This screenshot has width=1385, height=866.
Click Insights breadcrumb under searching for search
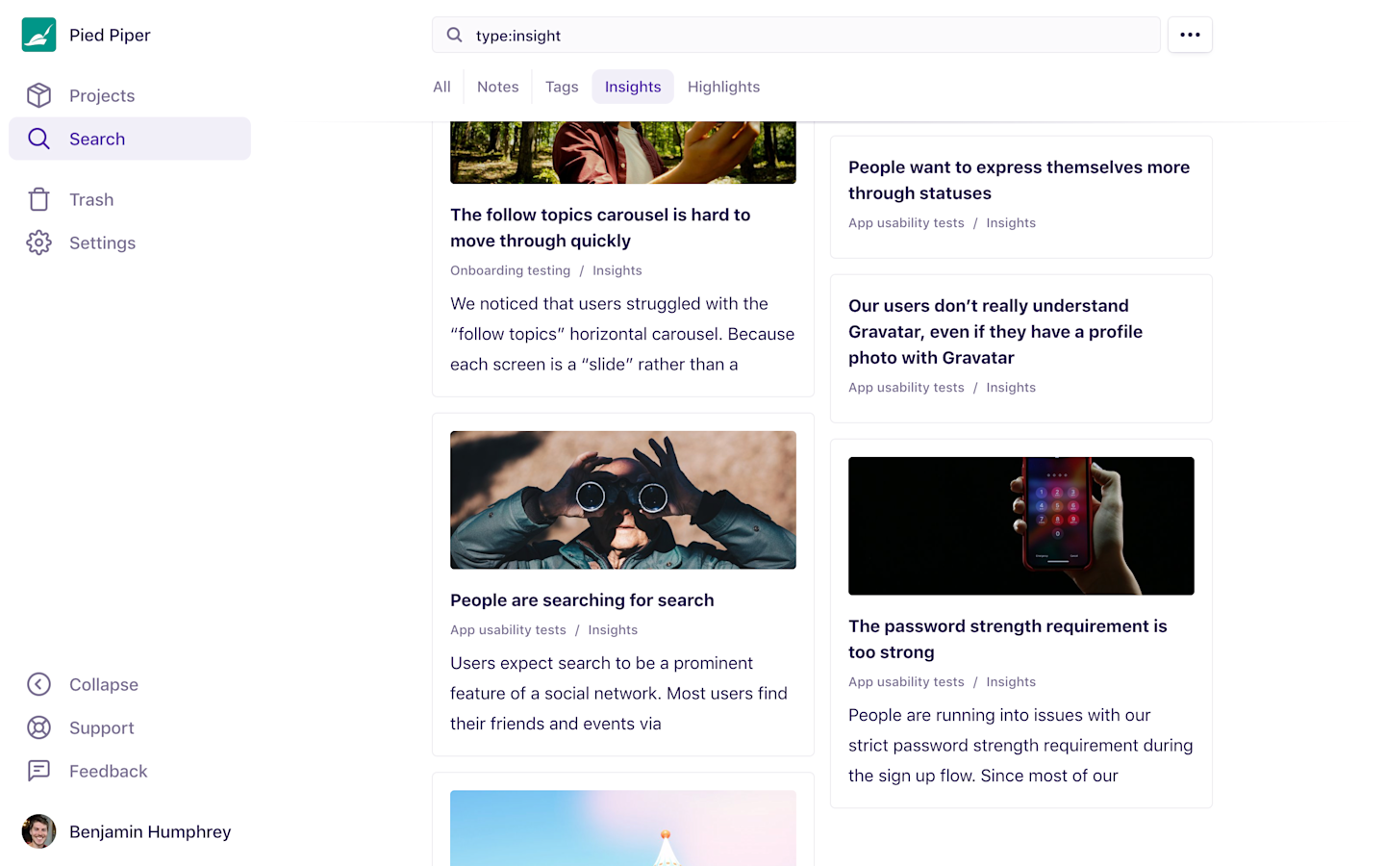tap(613, 629)
